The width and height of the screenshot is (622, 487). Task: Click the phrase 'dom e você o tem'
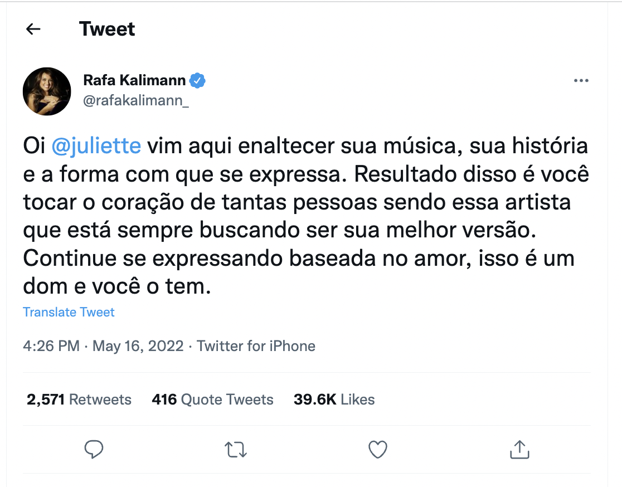click(118, 285)
